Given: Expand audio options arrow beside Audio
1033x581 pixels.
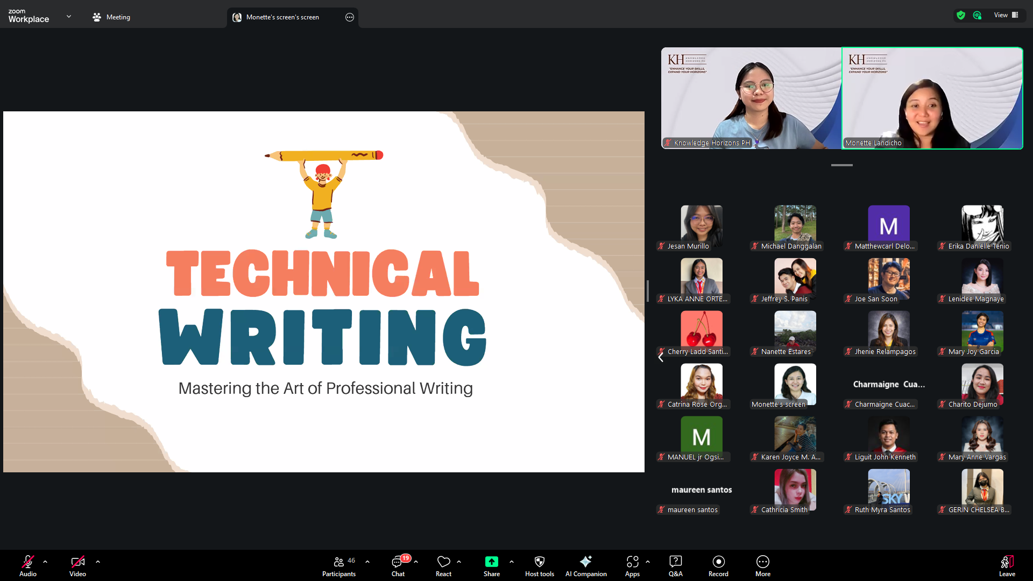Looking at the screenshot, I should pos(45,562).
